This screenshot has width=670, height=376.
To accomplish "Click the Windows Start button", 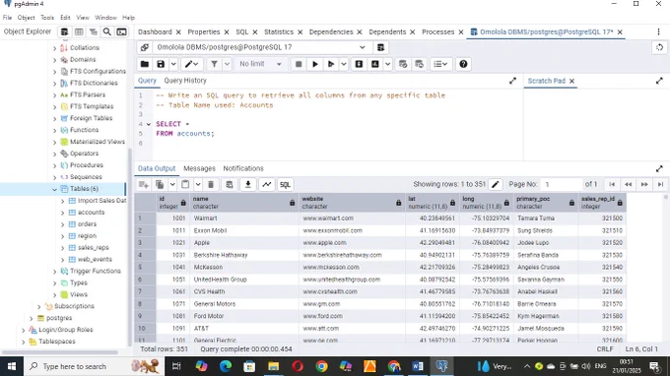I will (12, 366).
